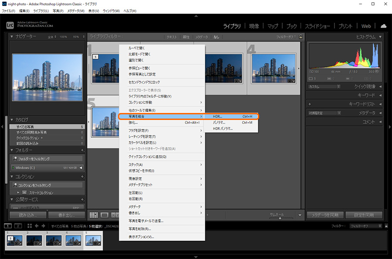The width and height of the screenshot is (392, 259).
Task: Choose パノラマ... from the photo merge submenu
Action: tap(231, 123)
